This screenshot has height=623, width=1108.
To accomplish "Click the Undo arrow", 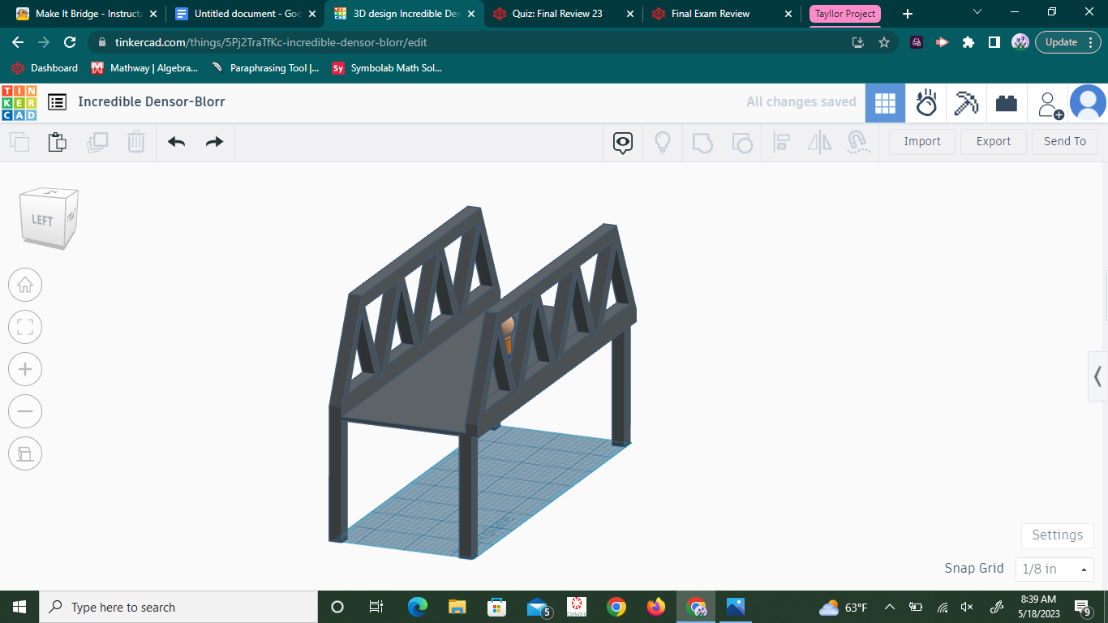I will pos(175,142).
